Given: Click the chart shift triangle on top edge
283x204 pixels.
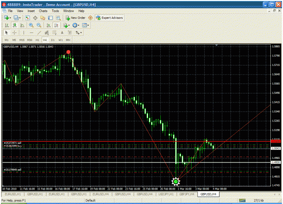Looking at the screenshot, I should coord(216,45).
